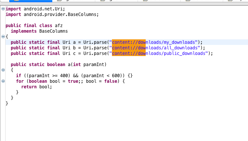
Task: Switch to the third editor tab
Action: [116, 1]
